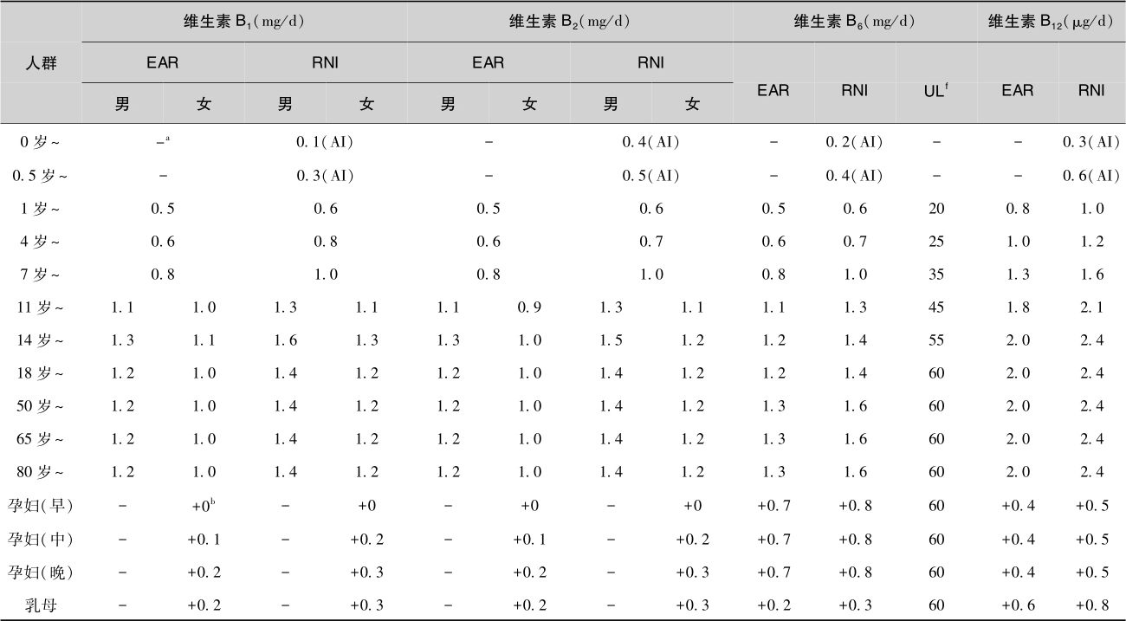The width and height of the screenshot is (1126, 621).
Task: Click the 维生素 B2 (mg/d) header cell
Action: point(570,22)
